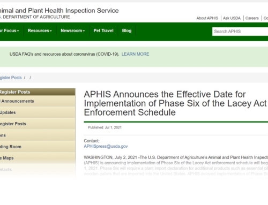Open the Careers link
The height and width of the screenshot is (205, 268).
pyautogui.click(x=252, y=18)
